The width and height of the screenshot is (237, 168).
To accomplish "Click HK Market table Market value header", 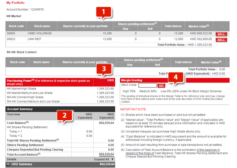I will tap(199, 26).
